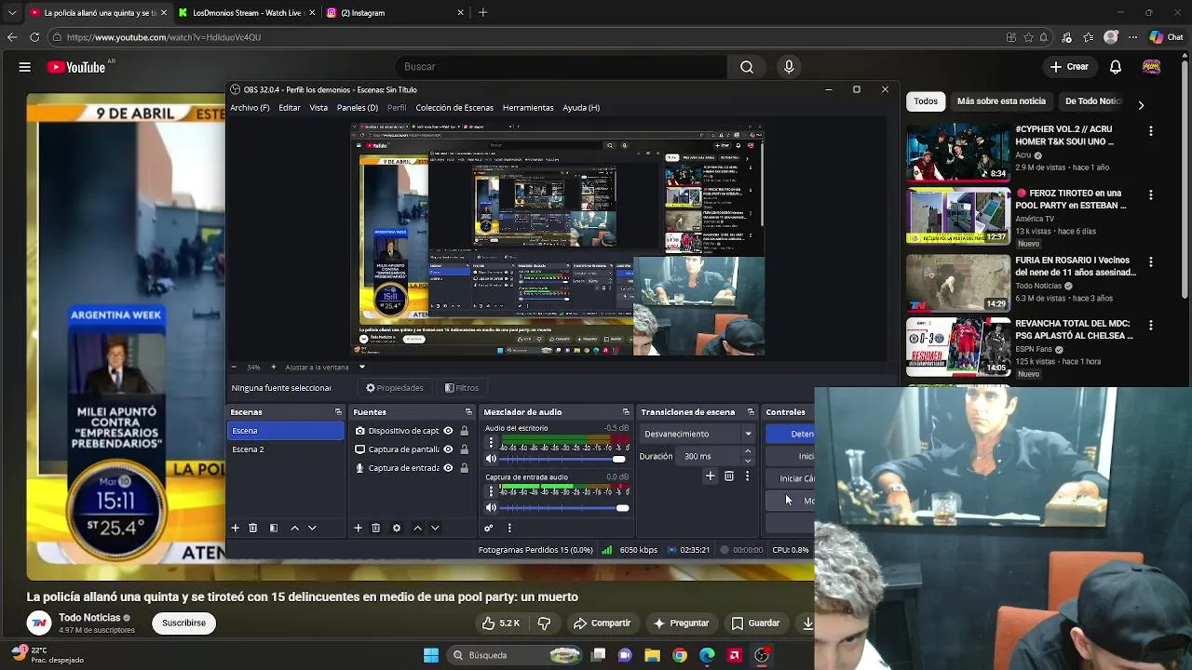Select Más sobre esta noticia chip
1192x670 pixels.
[x=1001, y=101]
